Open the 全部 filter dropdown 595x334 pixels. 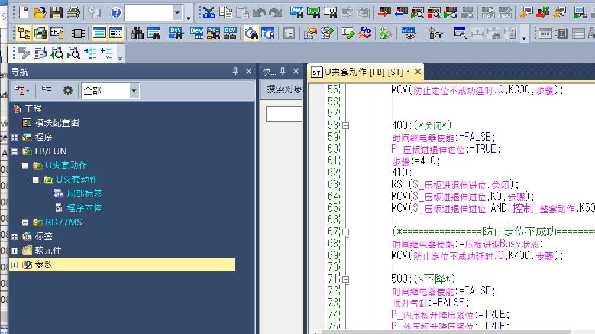point(134,90)
